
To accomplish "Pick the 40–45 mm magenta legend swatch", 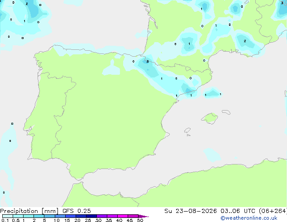I will pos(123,216).
